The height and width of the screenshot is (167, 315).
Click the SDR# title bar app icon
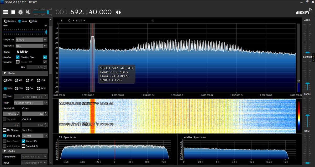[x=2, y=2]
